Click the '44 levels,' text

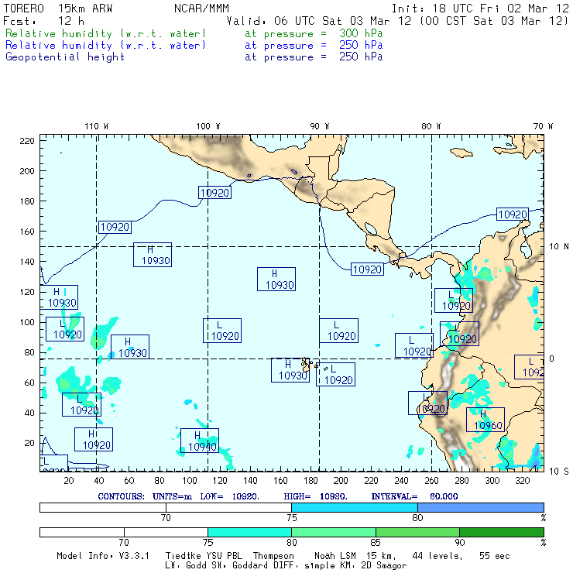click(x=437, y=556)
